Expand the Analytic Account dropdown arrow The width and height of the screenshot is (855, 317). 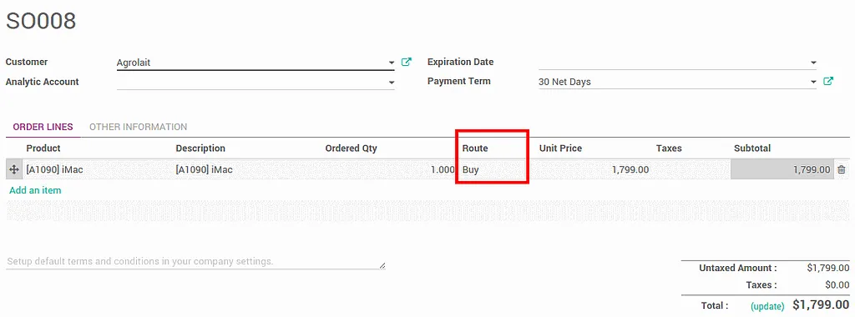click(392, 83)
